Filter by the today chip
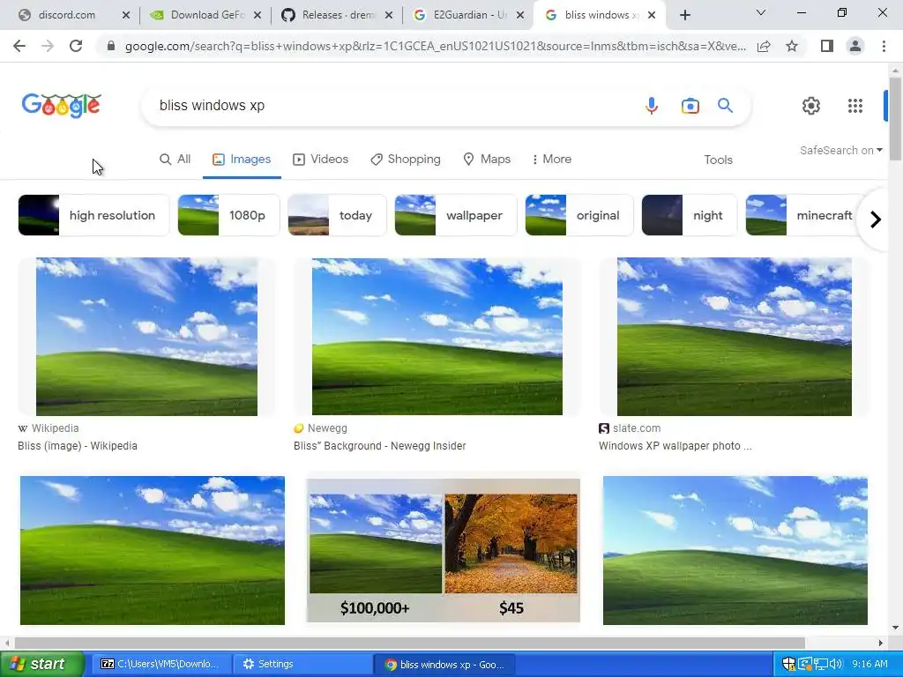This screenshot has height=677, width=903. [x=337, y=215]
